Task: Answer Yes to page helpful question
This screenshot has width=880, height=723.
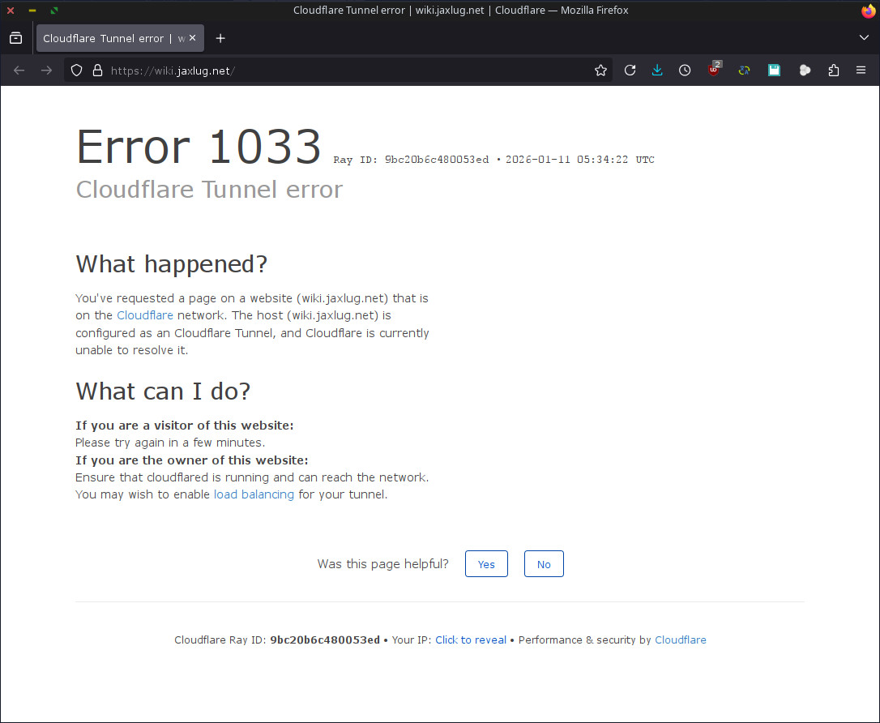Action: 486,563
